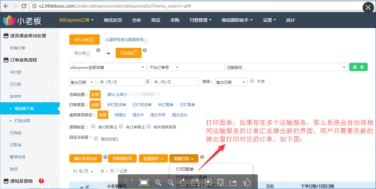The height and width of the screenshot is (189, 376).
Task: Click the browser forward arrow
Action: pos(15,6)
